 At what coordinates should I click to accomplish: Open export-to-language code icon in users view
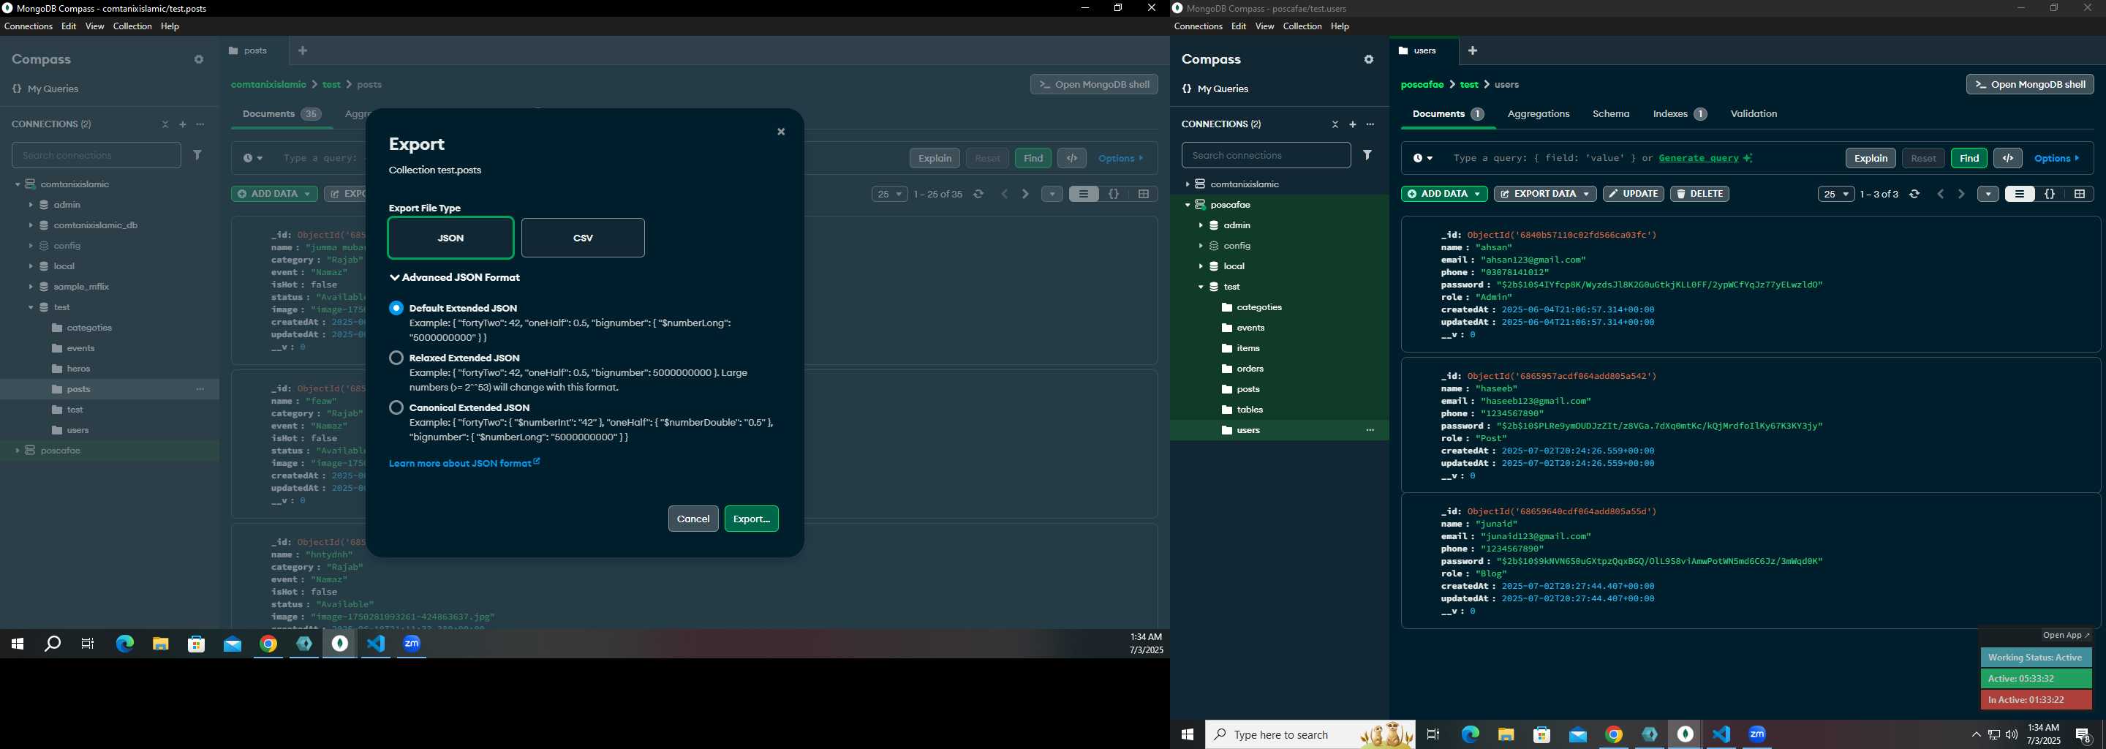pyautogui.click(x=2008, y=159)
